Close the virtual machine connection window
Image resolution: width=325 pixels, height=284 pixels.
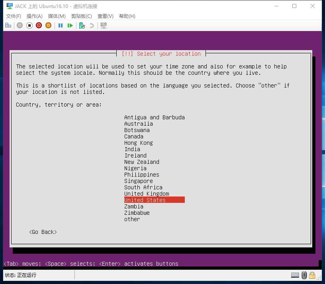(x=313, y=6)
